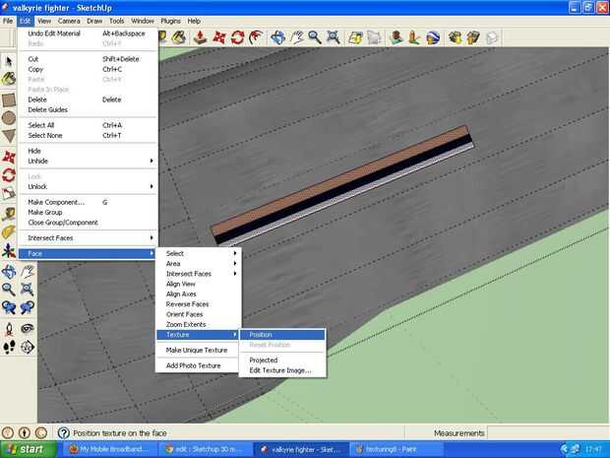Click Push/Pull tool in top toolbar
This screenshot has width=610, height=458.
tap(200, 37)
